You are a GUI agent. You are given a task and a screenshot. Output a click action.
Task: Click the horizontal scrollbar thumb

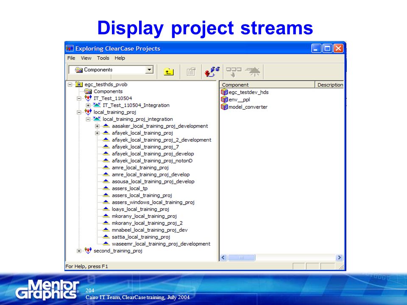pyautogui.click(x=241, y=257)
